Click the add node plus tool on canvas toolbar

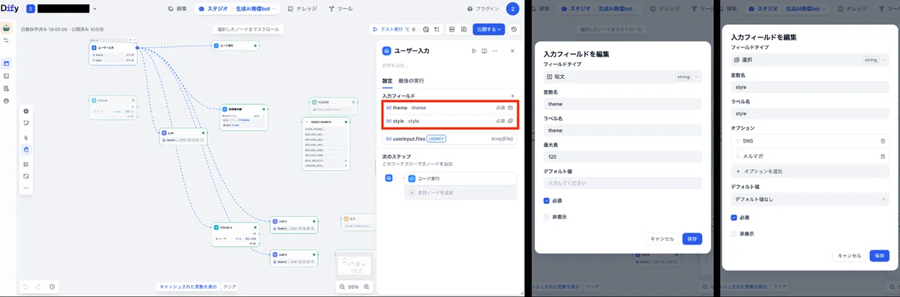[x=26, y=111]
